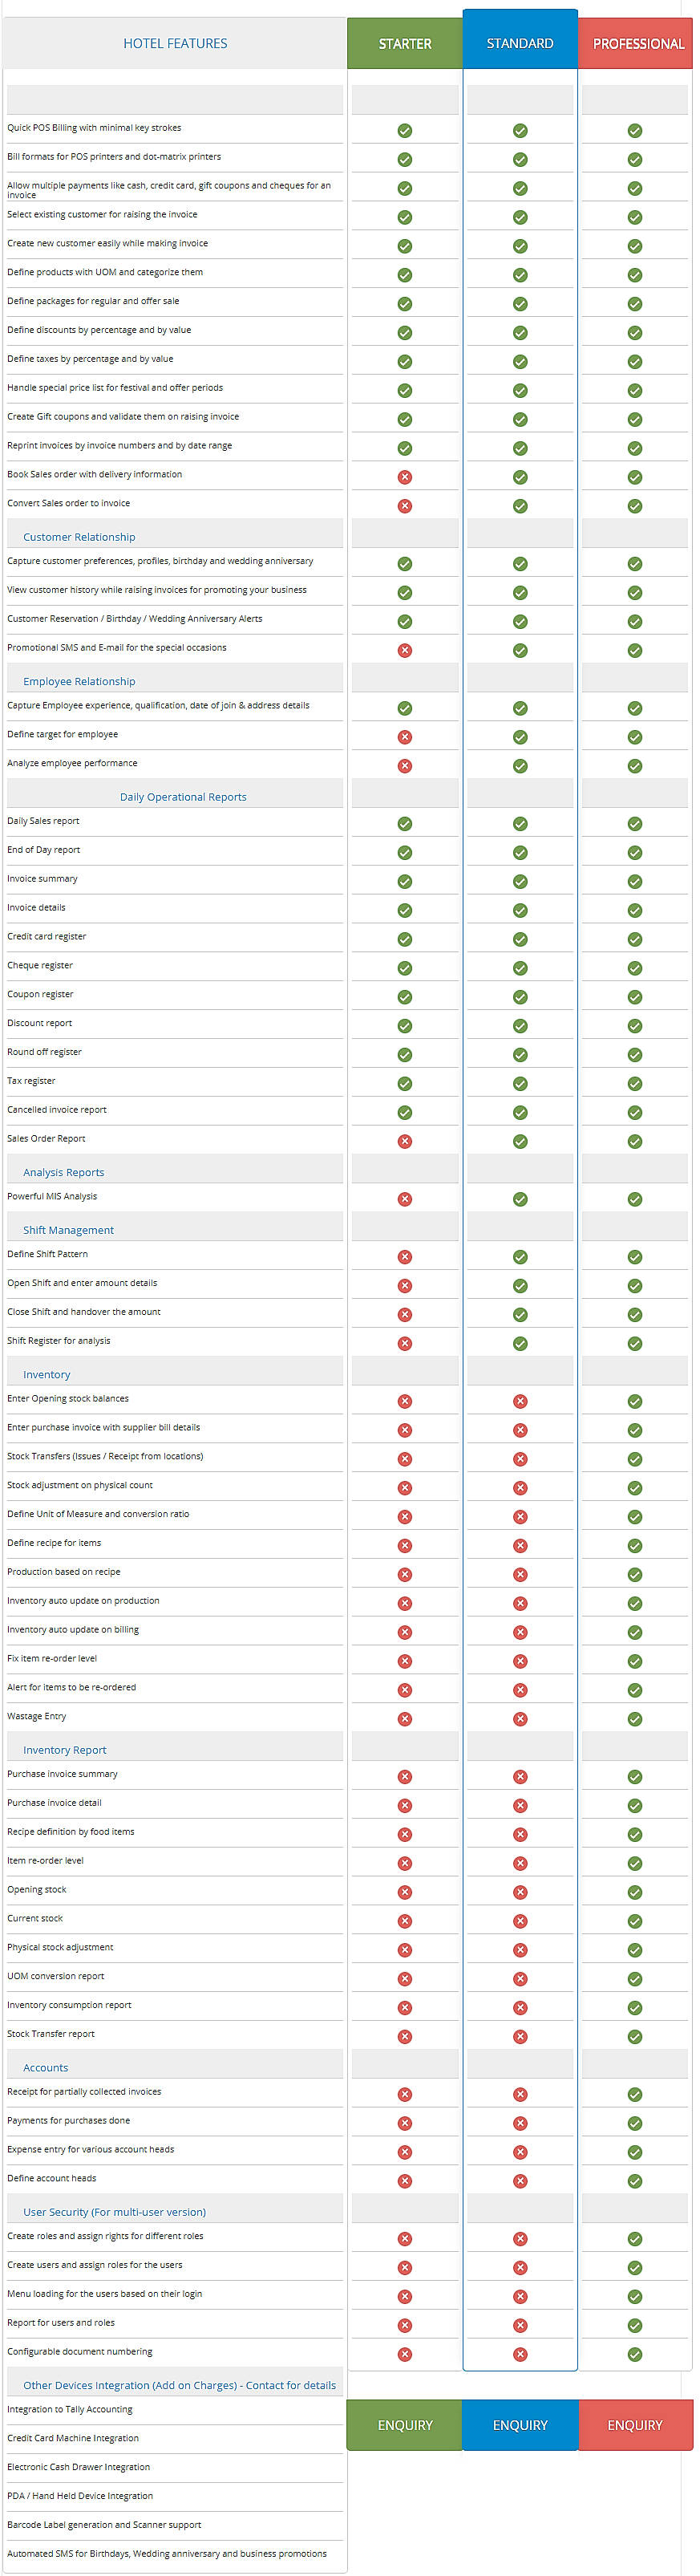Select the STARTER plan header

[405, 44]
